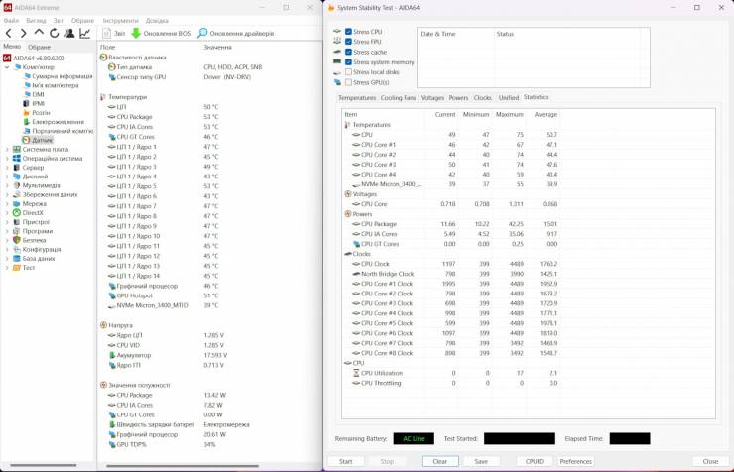The height and width of the screenshot is (472, 734).
Task: Click the CPUID button
Action: [x=534, y=461]
